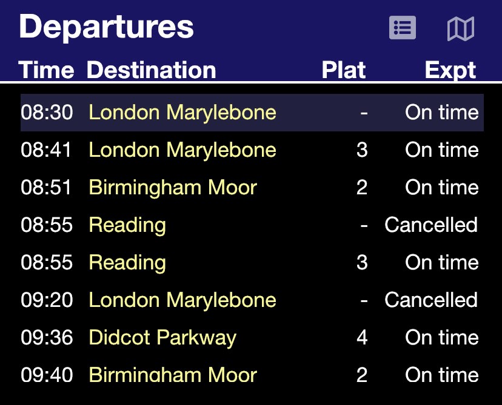Click the Destination column header
The image size is (502, 405).
coord(151,70)
